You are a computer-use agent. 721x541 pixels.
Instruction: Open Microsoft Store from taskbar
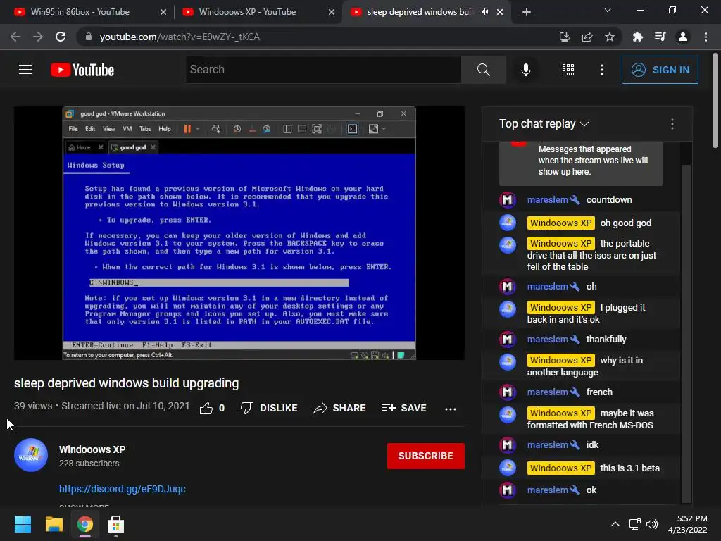click(x=116, y=524)
